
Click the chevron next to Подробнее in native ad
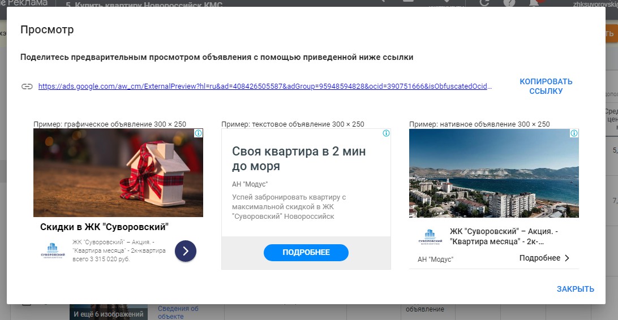point(567,258)
